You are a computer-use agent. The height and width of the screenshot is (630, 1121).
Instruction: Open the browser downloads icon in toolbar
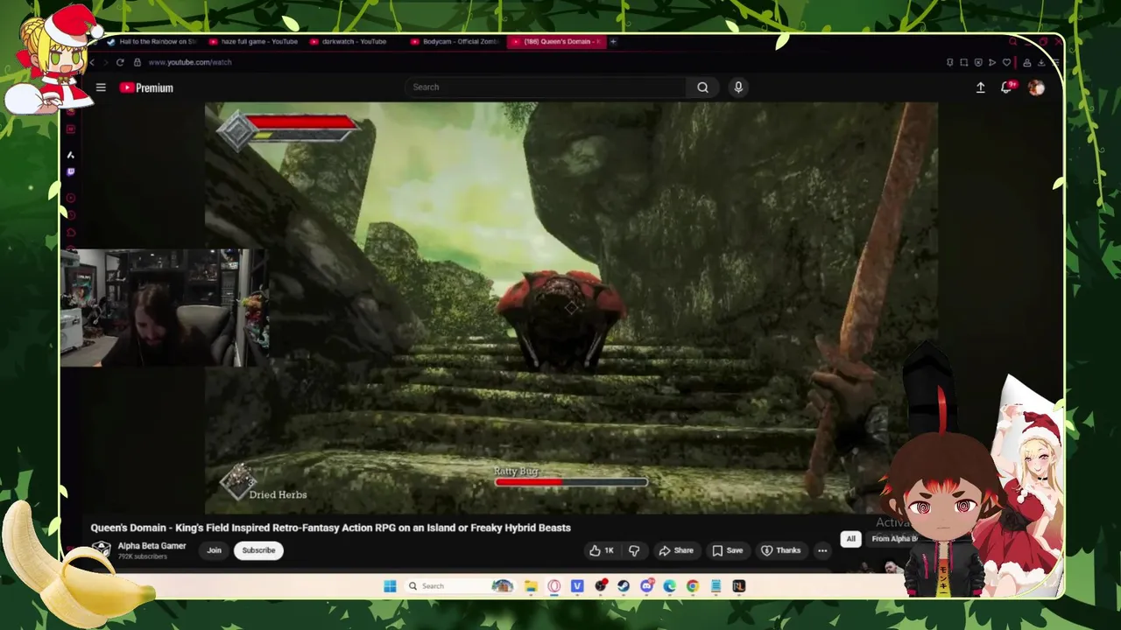coord(1041,62)
